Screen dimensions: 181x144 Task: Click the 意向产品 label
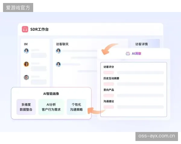point(109,90)
